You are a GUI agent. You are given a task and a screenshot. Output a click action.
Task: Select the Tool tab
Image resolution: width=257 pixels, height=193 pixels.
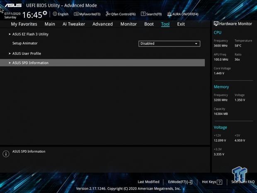pos(165,24)
